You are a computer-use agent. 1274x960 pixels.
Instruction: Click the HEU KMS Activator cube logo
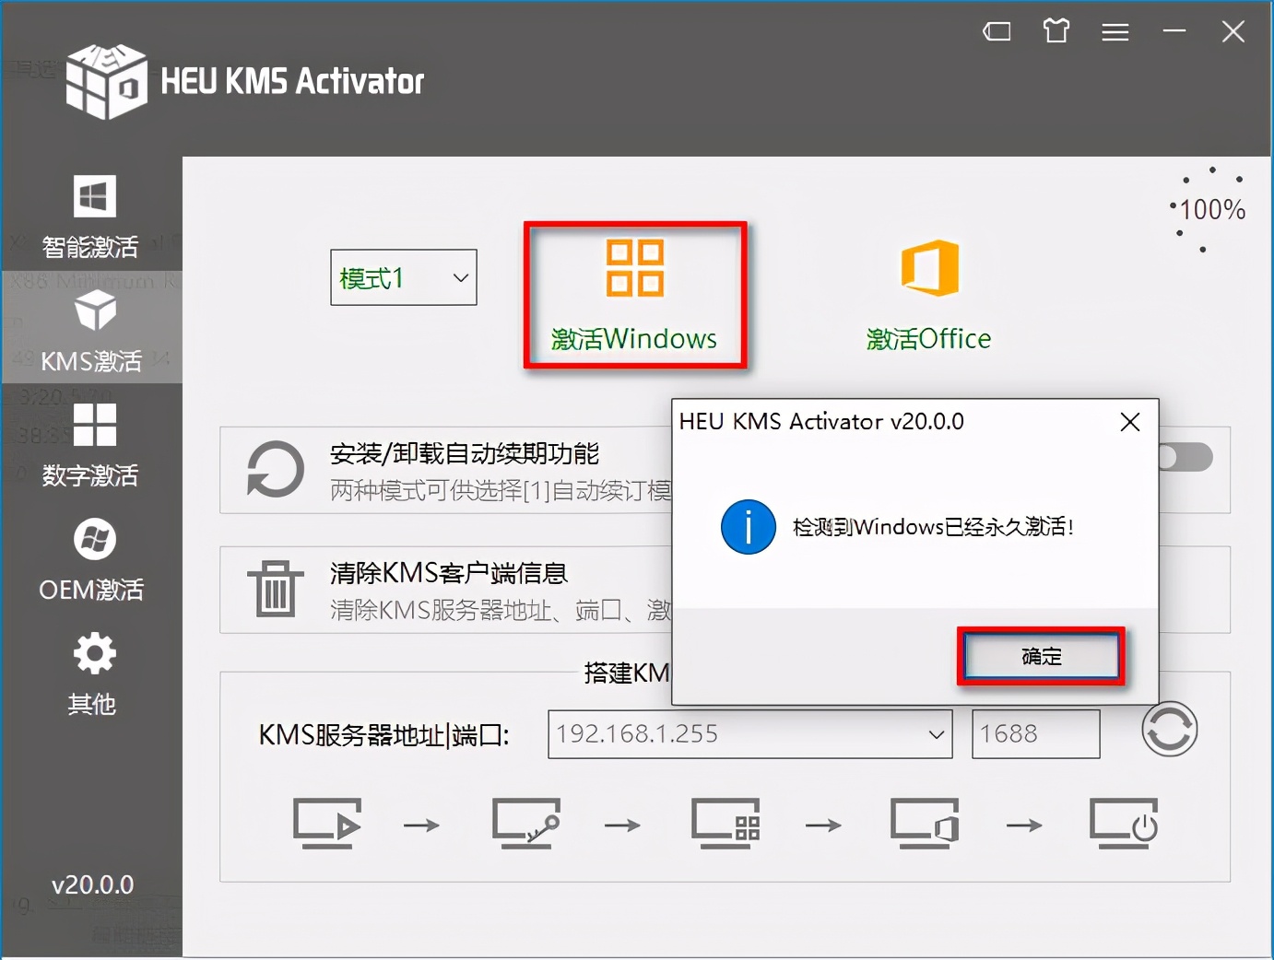point(106,81)
